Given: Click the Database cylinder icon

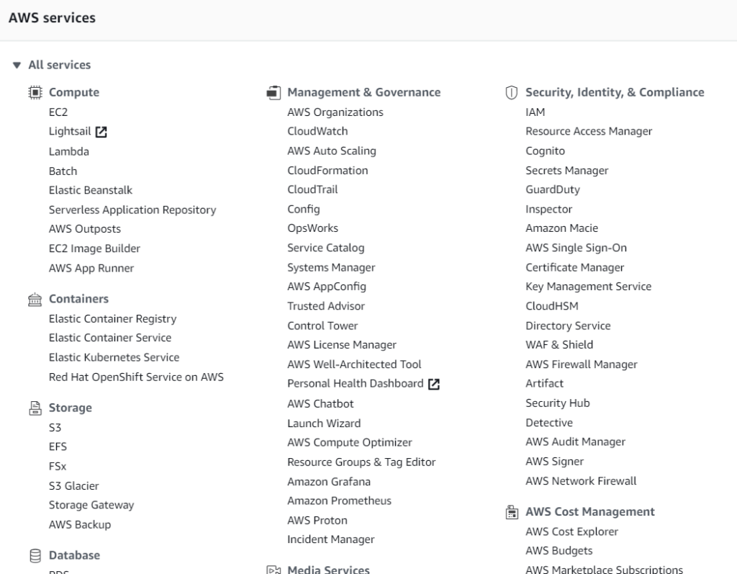Looking at the screenshot, I should (35, 556).
